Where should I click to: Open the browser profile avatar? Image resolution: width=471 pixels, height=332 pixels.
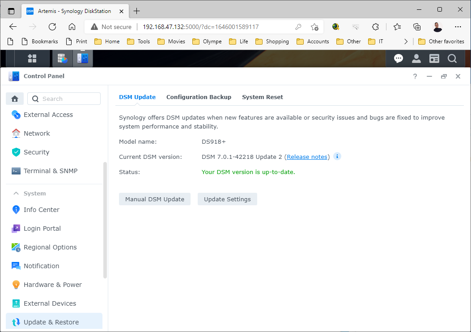click(437, 27)
